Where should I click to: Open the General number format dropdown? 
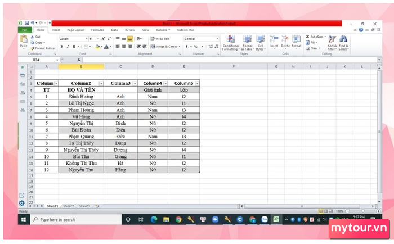coord(217,39)
